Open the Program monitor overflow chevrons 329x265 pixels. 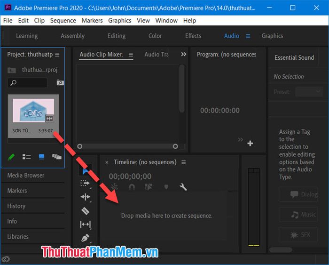click(240, 139)
